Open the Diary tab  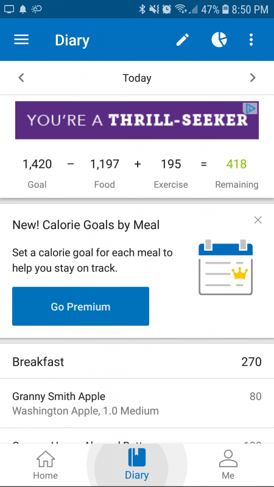pyautogui.click(x=136, y=465)
